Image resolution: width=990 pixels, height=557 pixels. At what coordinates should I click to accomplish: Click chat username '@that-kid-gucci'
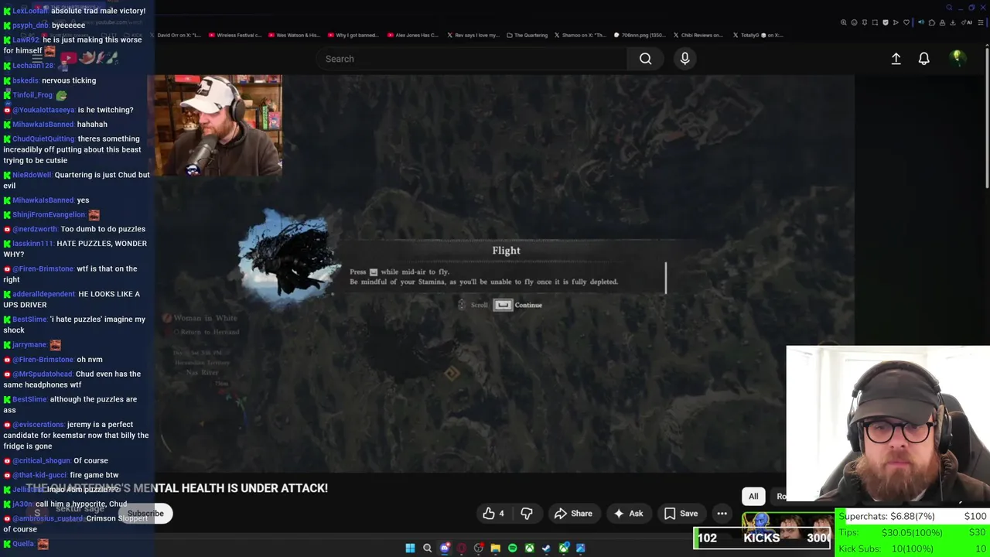(39, 475)
